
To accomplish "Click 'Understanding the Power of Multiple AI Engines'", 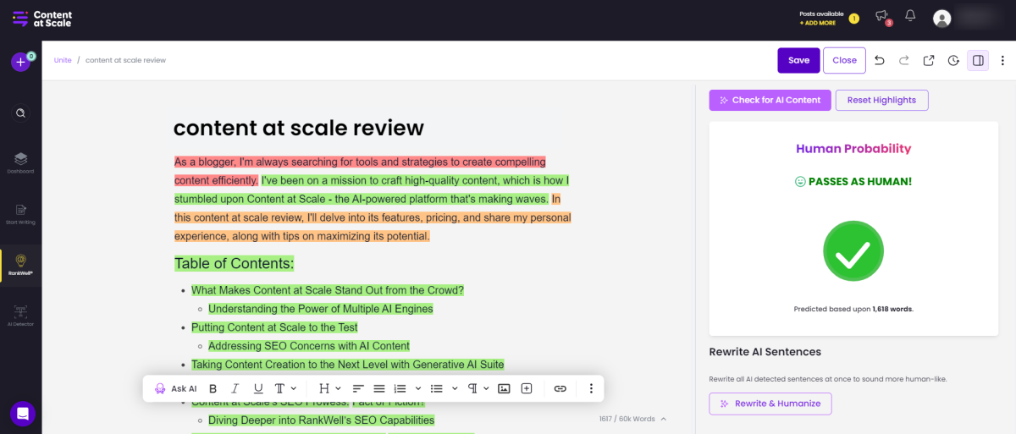I will pyautogui.click(x=321, y=309).
